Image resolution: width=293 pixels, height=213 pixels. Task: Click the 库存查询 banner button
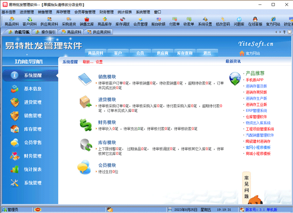point(185,53)
